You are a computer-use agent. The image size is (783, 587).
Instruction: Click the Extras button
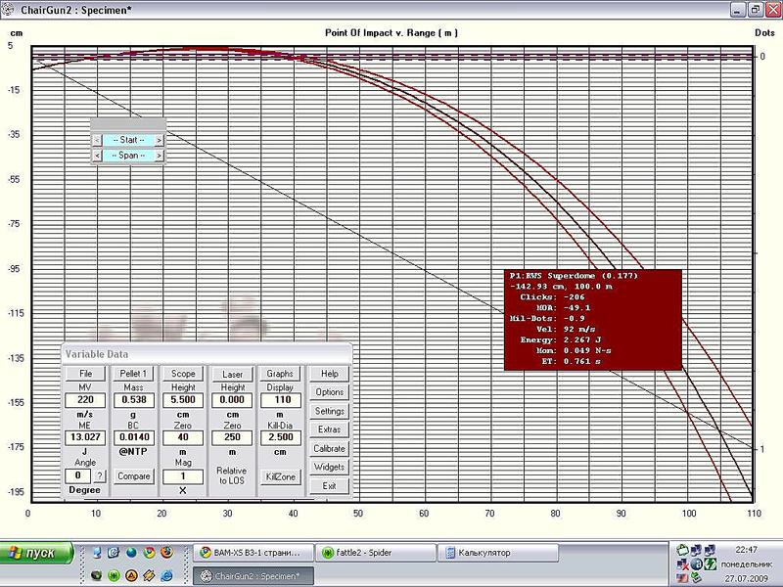329,429
